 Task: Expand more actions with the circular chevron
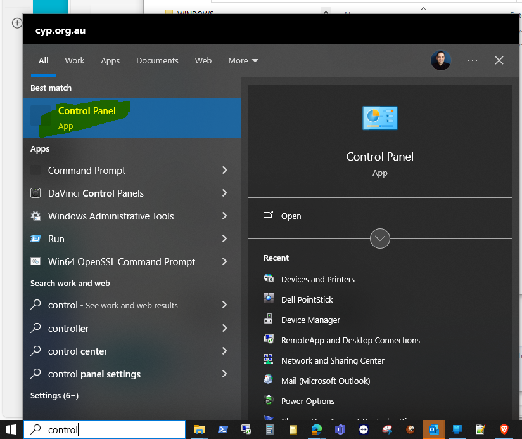pos(380,239)
